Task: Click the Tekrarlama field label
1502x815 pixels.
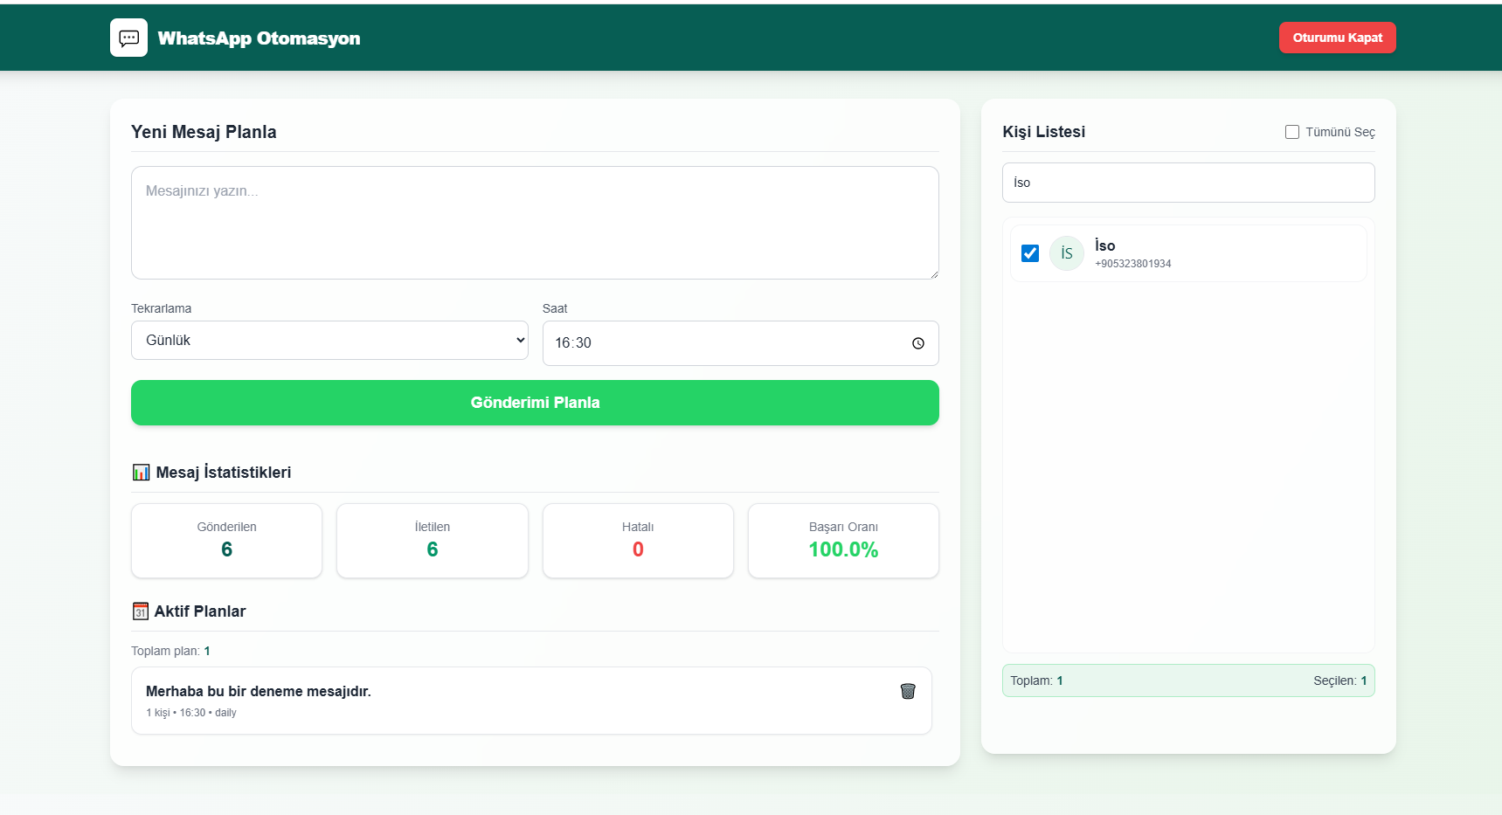Action: click(161, 308)
